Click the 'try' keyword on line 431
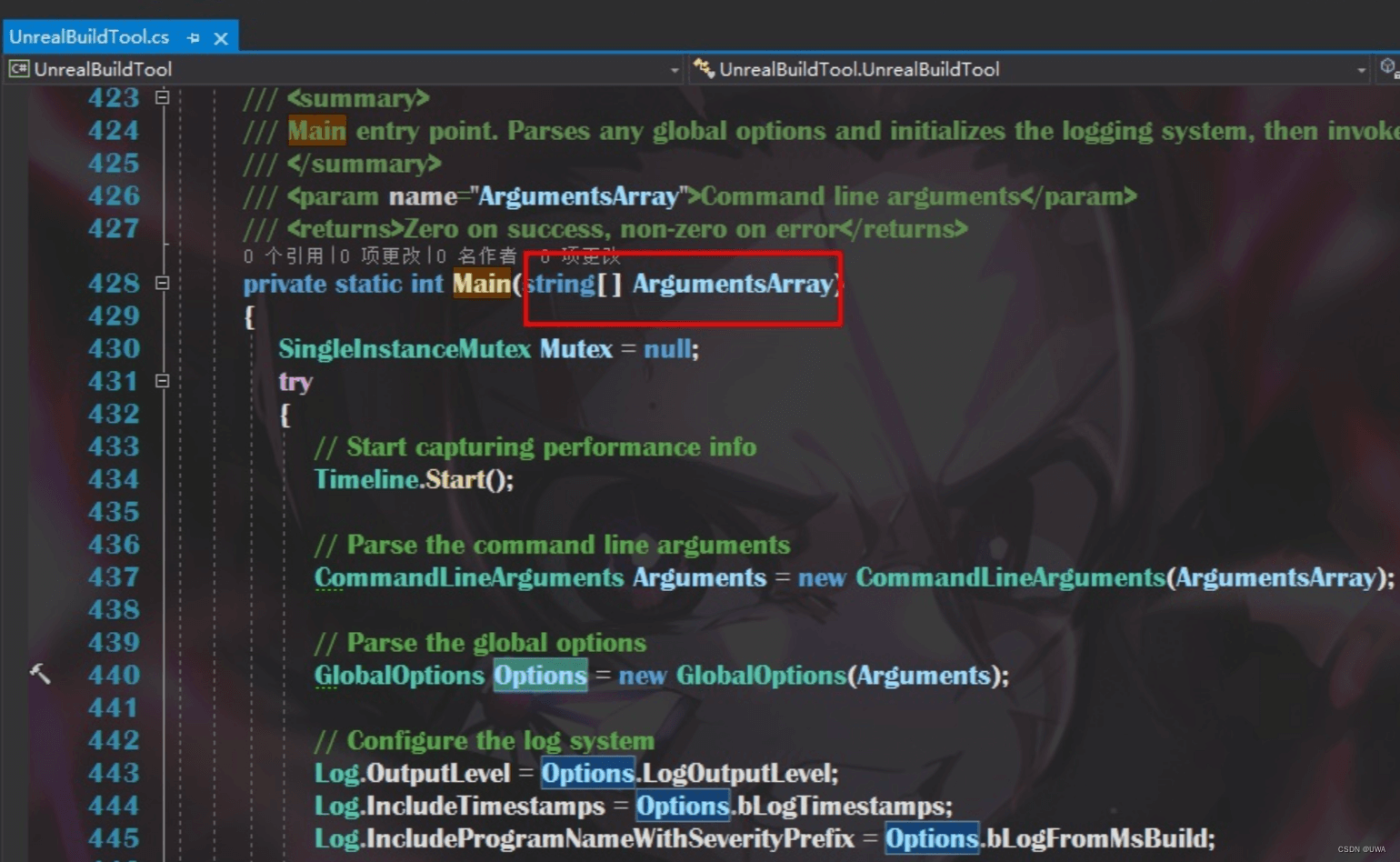Image resolution: width=1400 pixels, height=862 pixels. pyautogui.click(x=295, y=382)
